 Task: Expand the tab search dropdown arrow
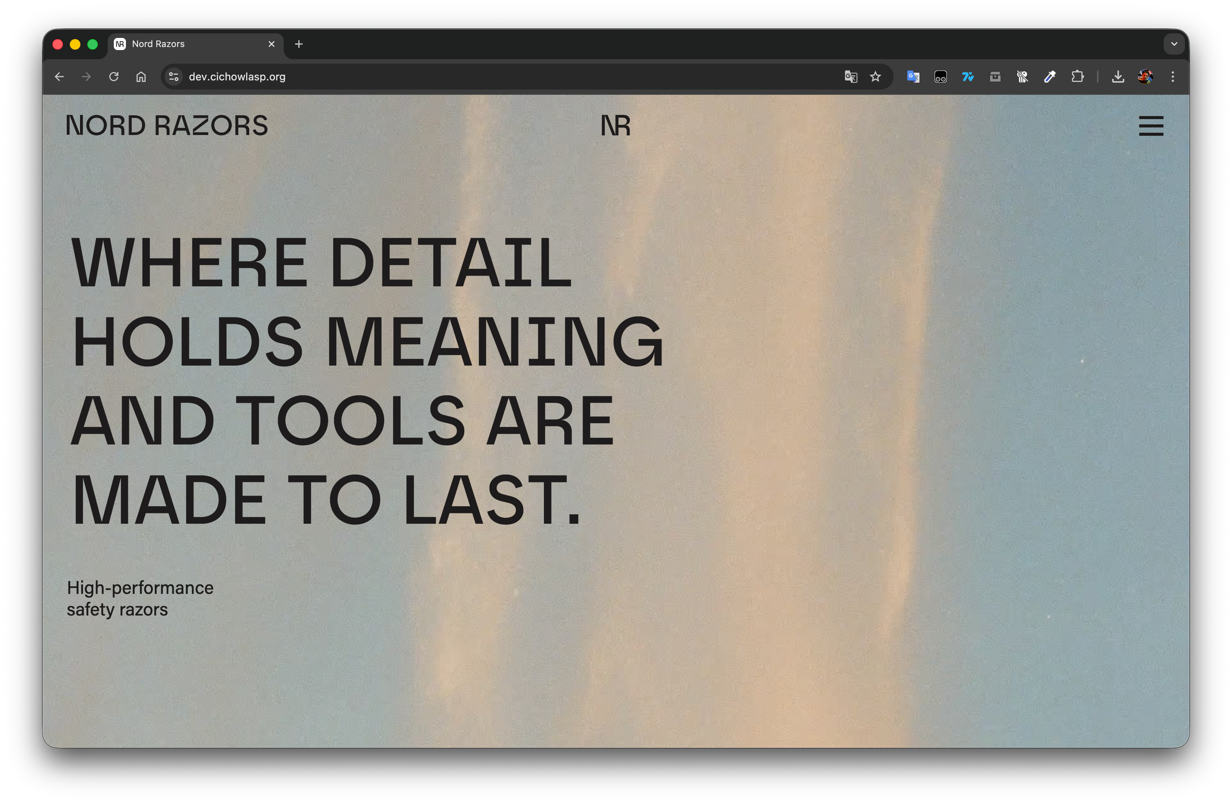coord(1174,44)
